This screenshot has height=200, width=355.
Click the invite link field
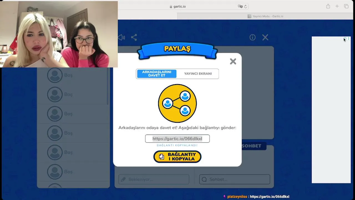click(177, 139)
